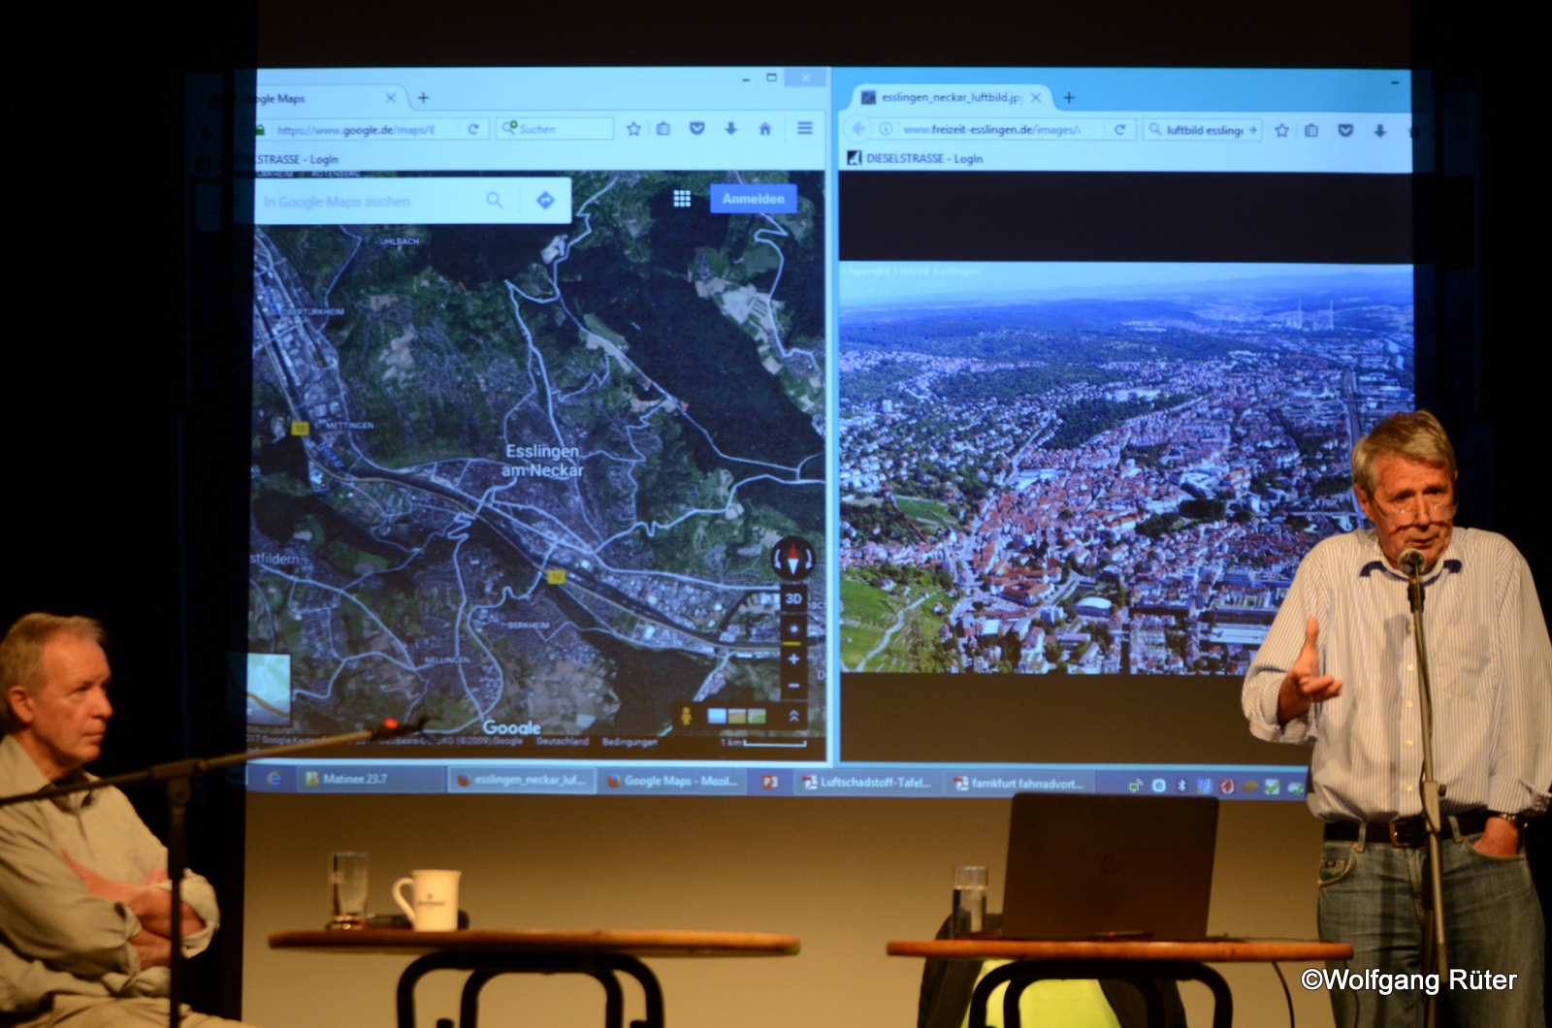
Task: Click the Esslingen aerial photo image
Action: coord(1125,467)
